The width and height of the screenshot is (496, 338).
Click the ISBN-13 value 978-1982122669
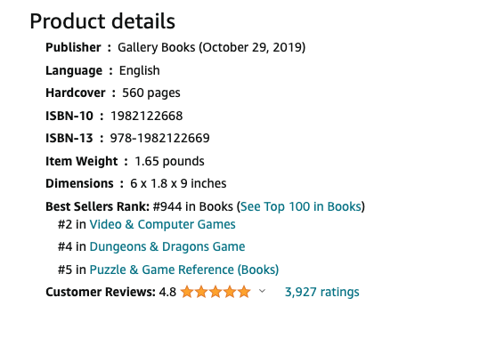[159, 139]
